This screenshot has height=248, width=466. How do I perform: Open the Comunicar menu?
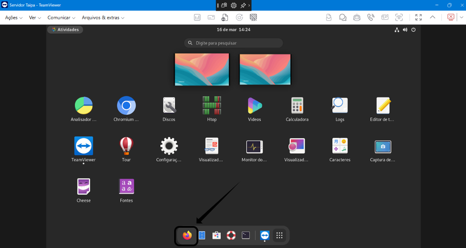61,18
